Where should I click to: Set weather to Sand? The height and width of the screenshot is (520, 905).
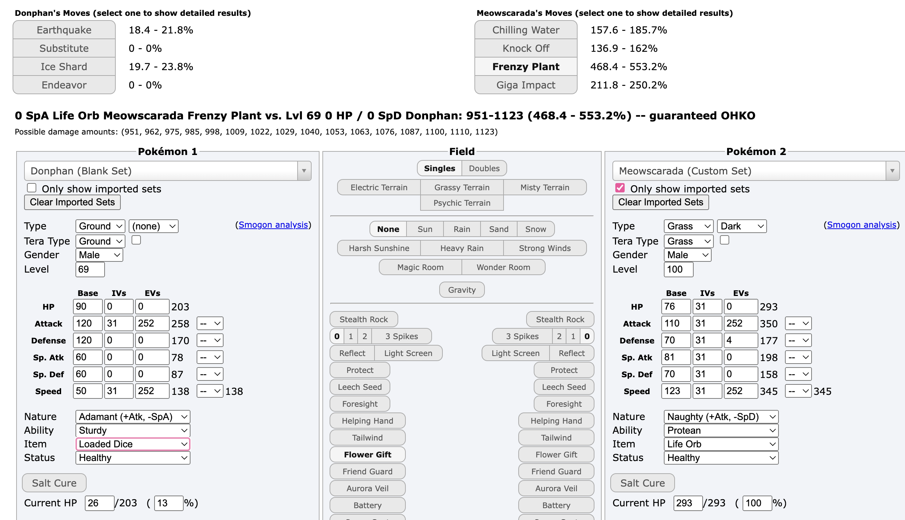tap(499, 229)
